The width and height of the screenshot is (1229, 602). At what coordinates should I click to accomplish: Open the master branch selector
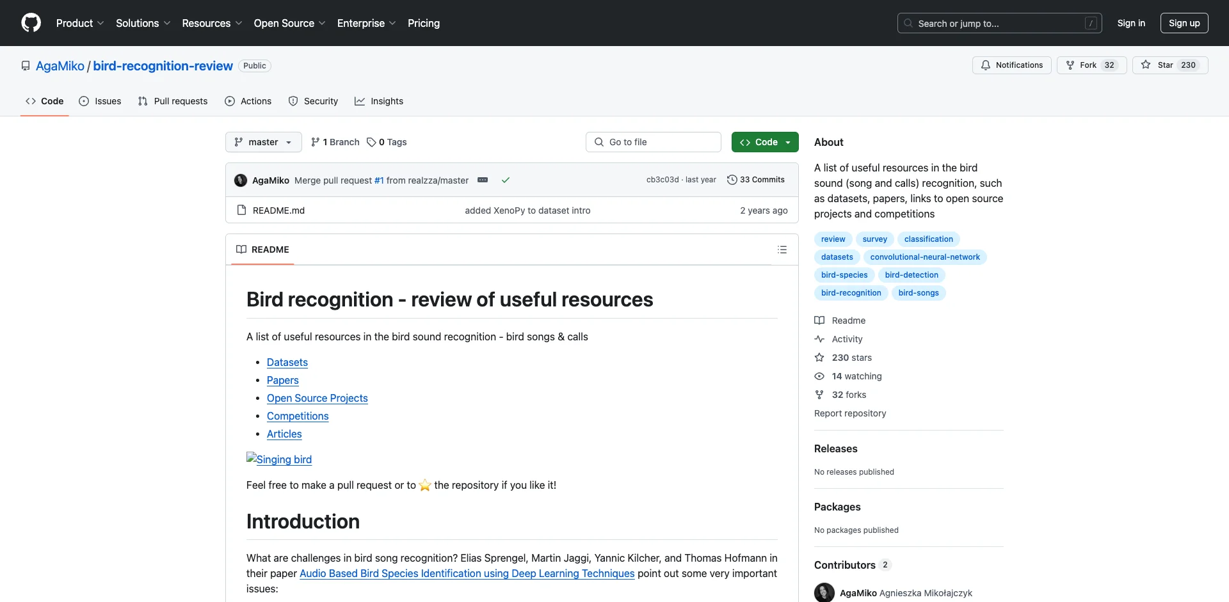(263, 142)
